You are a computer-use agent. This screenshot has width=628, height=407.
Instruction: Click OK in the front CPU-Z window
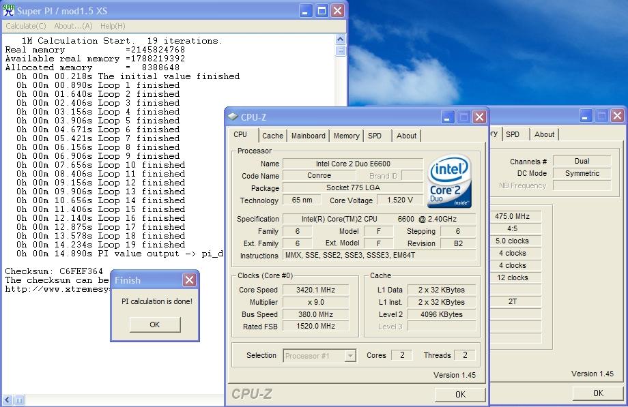point(460,394)
